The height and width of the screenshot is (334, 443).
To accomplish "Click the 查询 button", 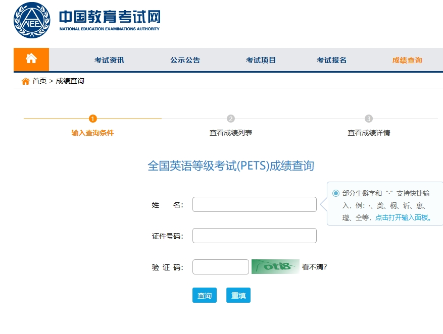I will (x=205, y=295).
